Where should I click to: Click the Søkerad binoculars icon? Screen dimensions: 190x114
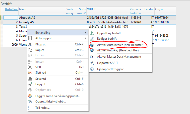[x=30, y=79]
